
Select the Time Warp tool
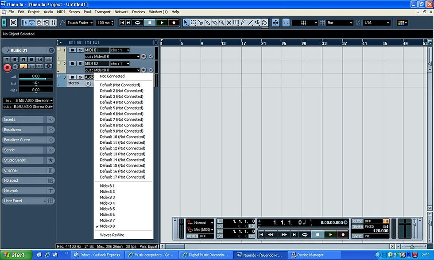(236, 23)
